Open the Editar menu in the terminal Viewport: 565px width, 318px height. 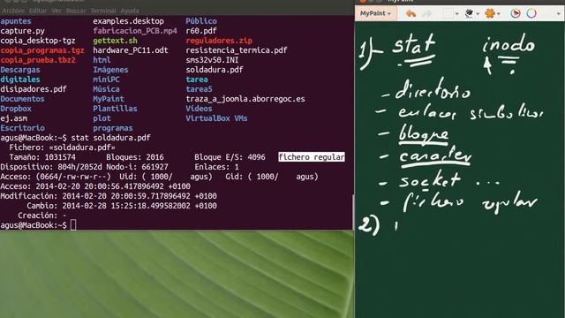(38, 11)
